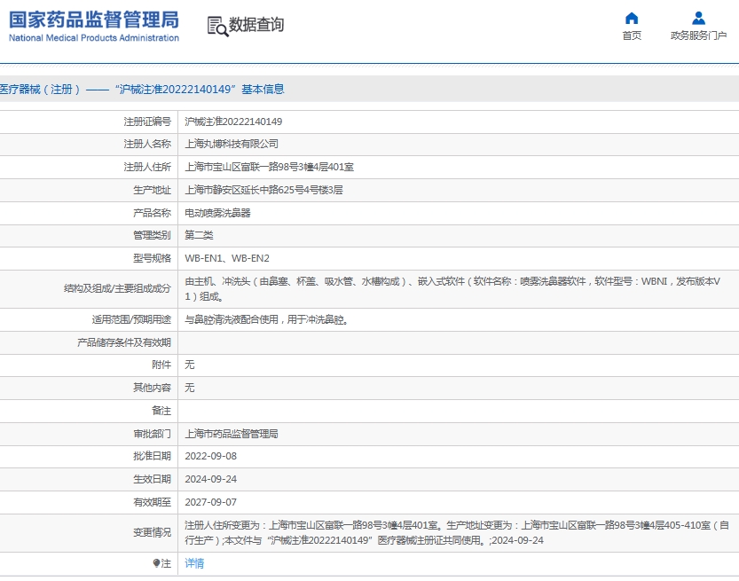Screen dimensions: 739x581
Task: Click the 结构及组成/主要组成成分 label
Action: tap(117, 288)
